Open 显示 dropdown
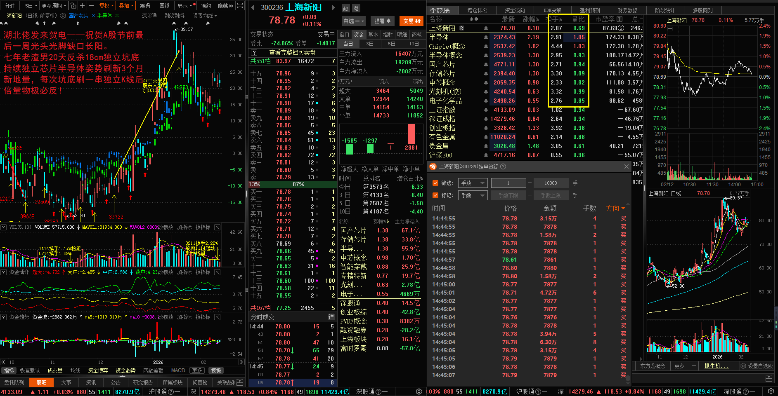The height and width of the screenshot is (396, 778). (184, 6)
